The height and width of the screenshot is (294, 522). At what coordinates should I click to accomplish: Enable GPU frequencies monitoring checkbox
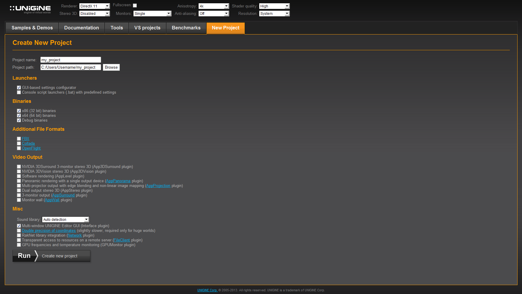19,245
